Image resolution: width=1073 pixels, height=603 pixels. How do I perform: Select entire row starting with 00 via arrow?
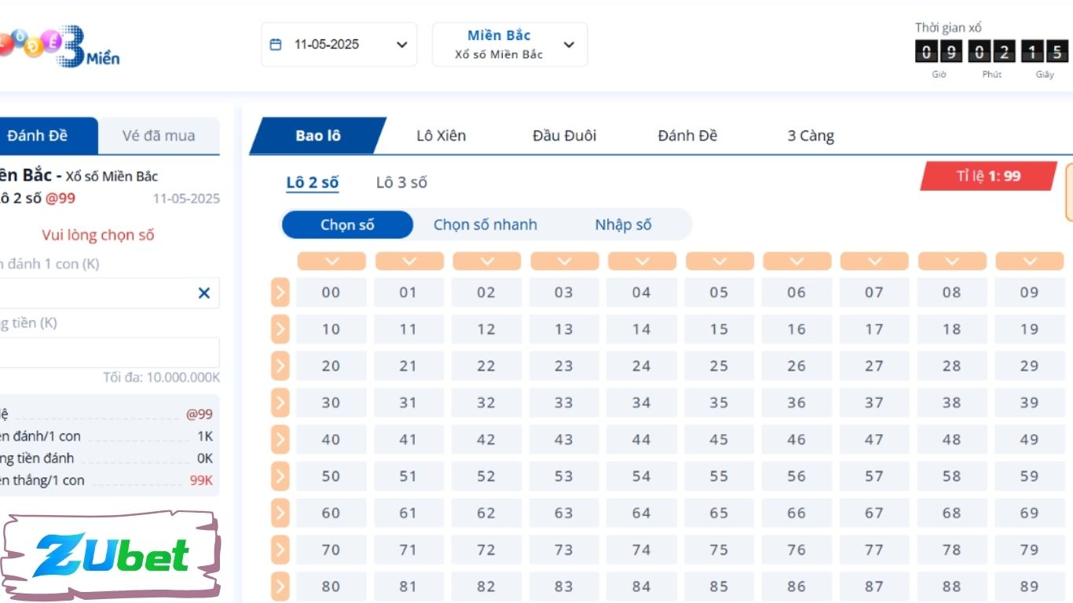[280, 293]
